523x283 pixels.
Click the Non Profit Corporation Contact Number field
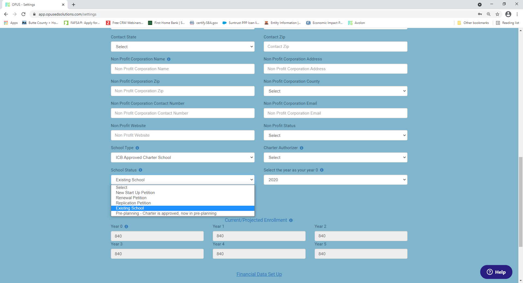point(183,113)
